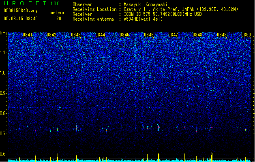Screen dimensions: 255x162
Task: Click the date stamp 05.06.15 08:40
Action: click(x=21, y=19)
